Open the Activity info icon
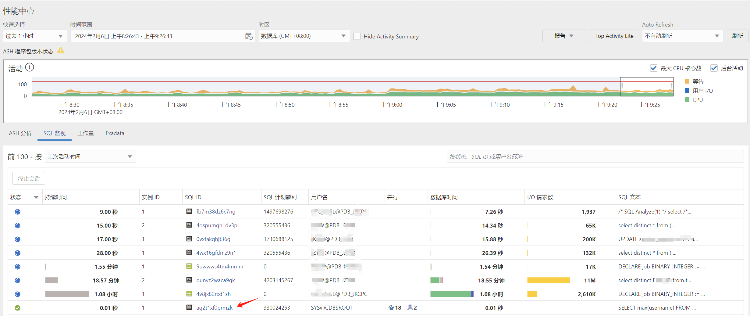This screenshot has height=316, width=750. coord(30,67)
